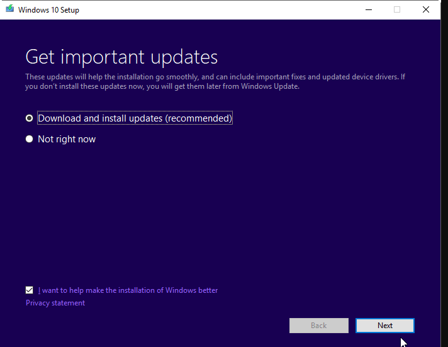The image size is (448, 347).
Task: Click the Get important updates heading
Action: pyautogui.click(x=121, y=57)
